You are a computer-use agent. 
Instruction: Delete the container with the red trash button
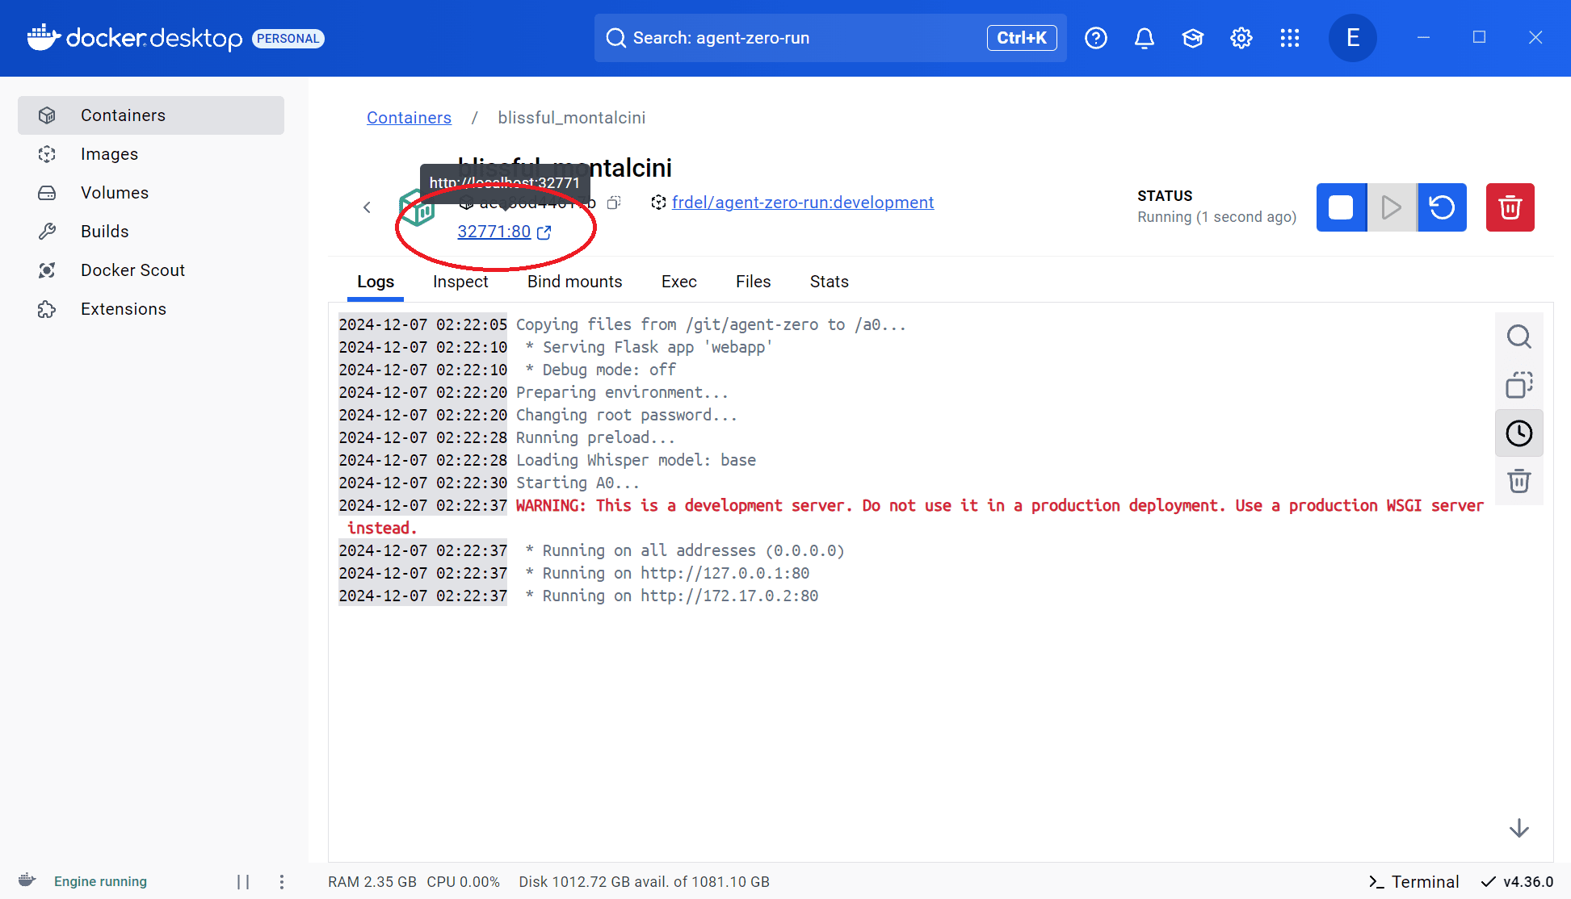click(x=1510, y=207)
